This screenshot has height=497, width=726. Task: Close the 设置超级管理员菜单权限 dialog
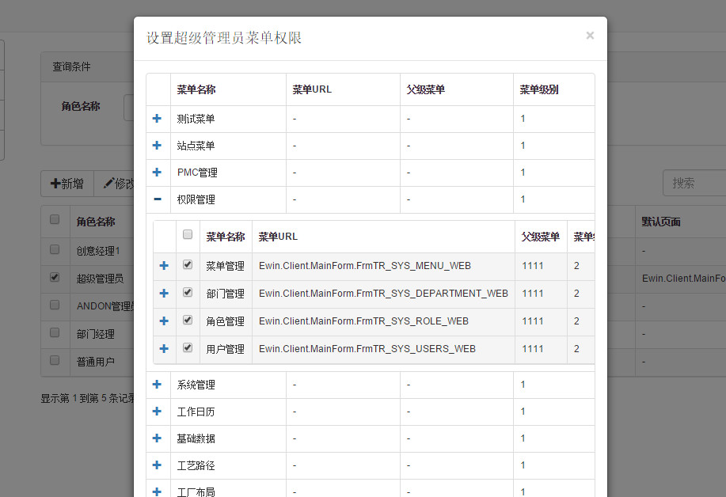coord(590,36)
